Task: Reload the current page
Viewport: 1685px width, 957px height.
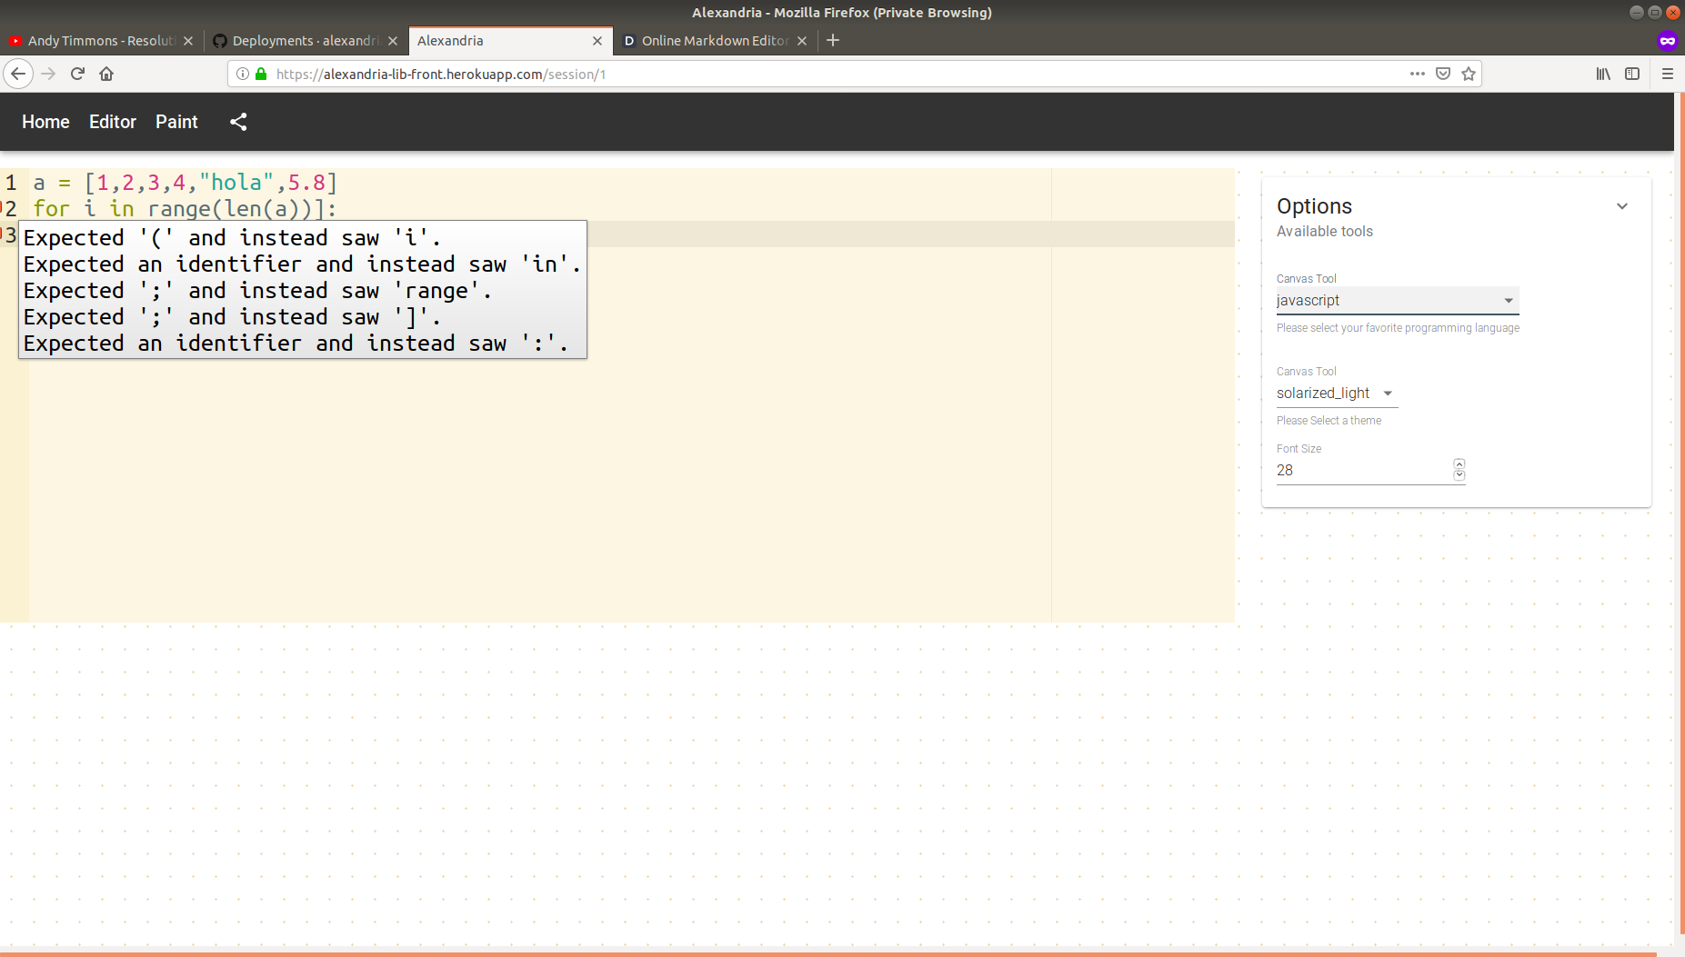Action: pos(78,74)
